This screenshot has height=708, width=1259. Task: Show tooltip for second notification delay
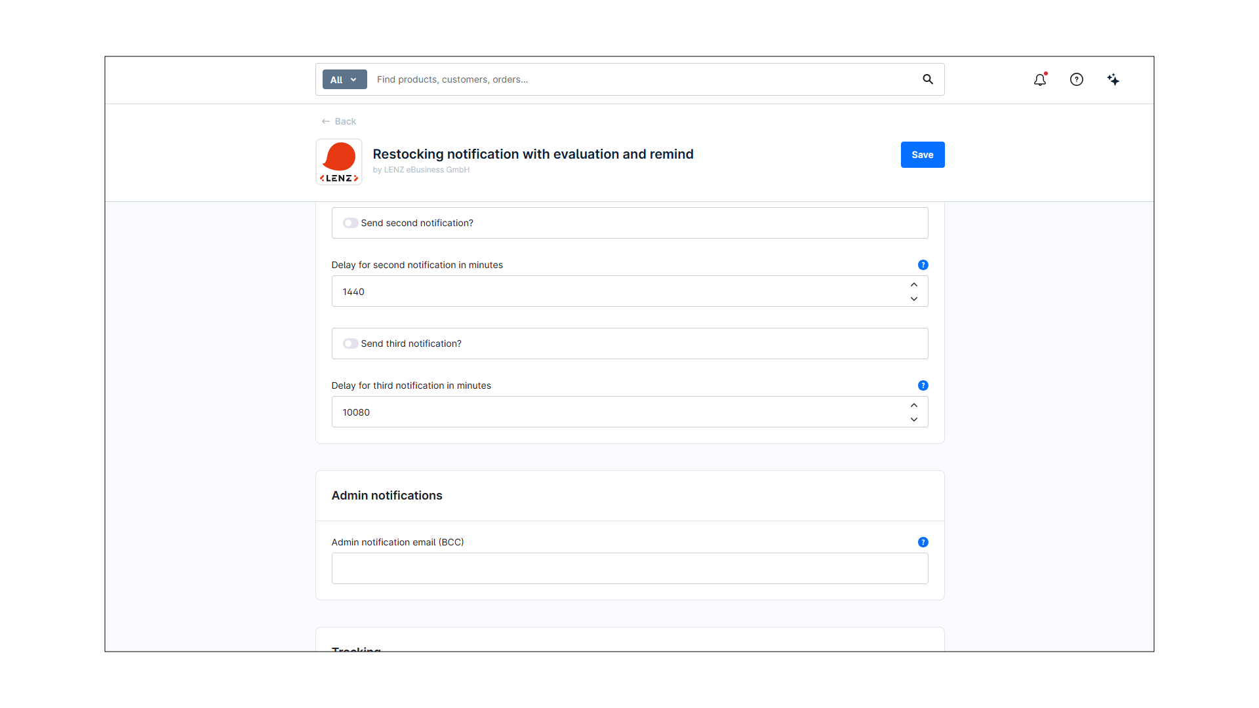923,265
